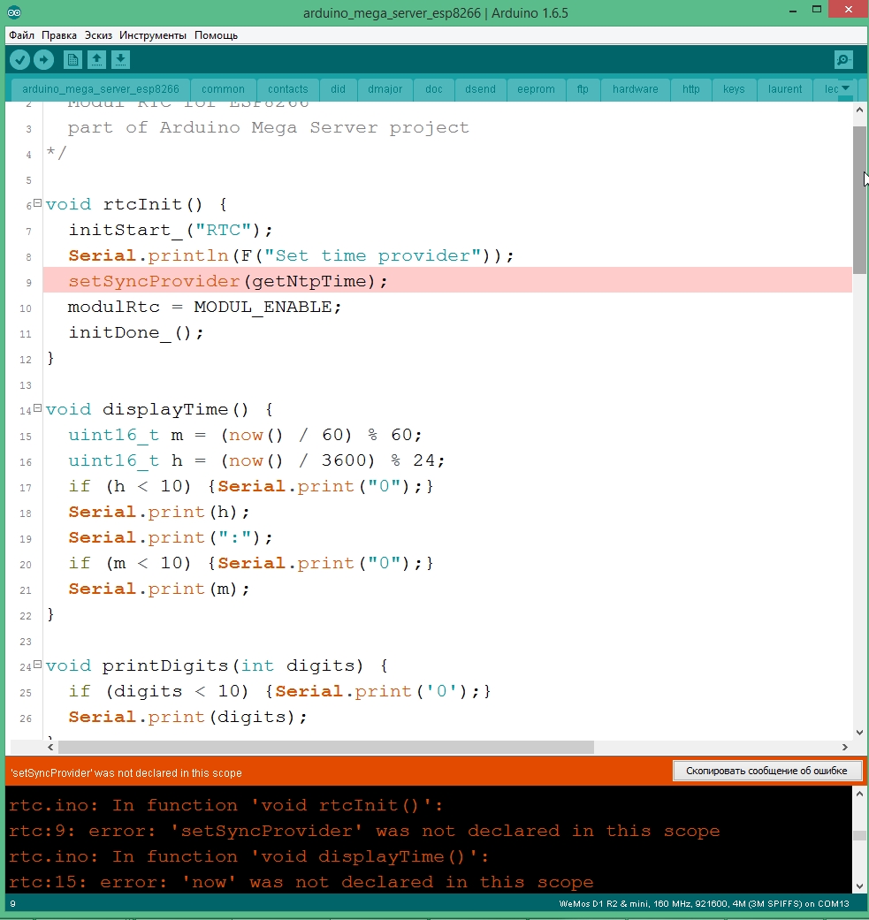Viewport: 869px width, 920px height.
Task: Open the Помощь menu
Action: [216, 35]
